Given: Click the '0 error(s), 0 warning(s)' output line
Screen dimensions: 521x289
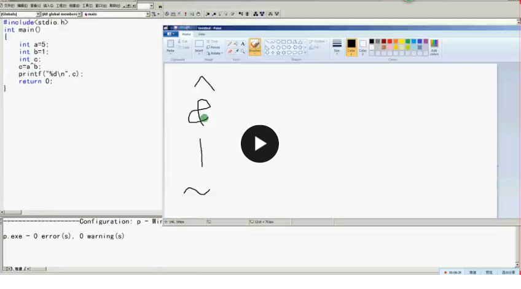Looking at the screenshot, I should 64,236.
